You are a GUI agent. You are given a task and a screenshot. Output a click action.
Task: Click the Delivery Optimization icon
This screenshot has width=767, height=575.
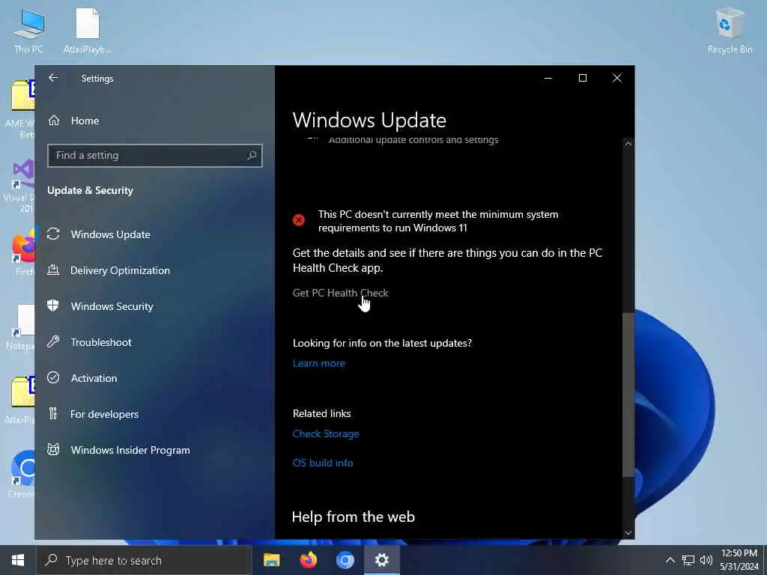coord(53,270)
